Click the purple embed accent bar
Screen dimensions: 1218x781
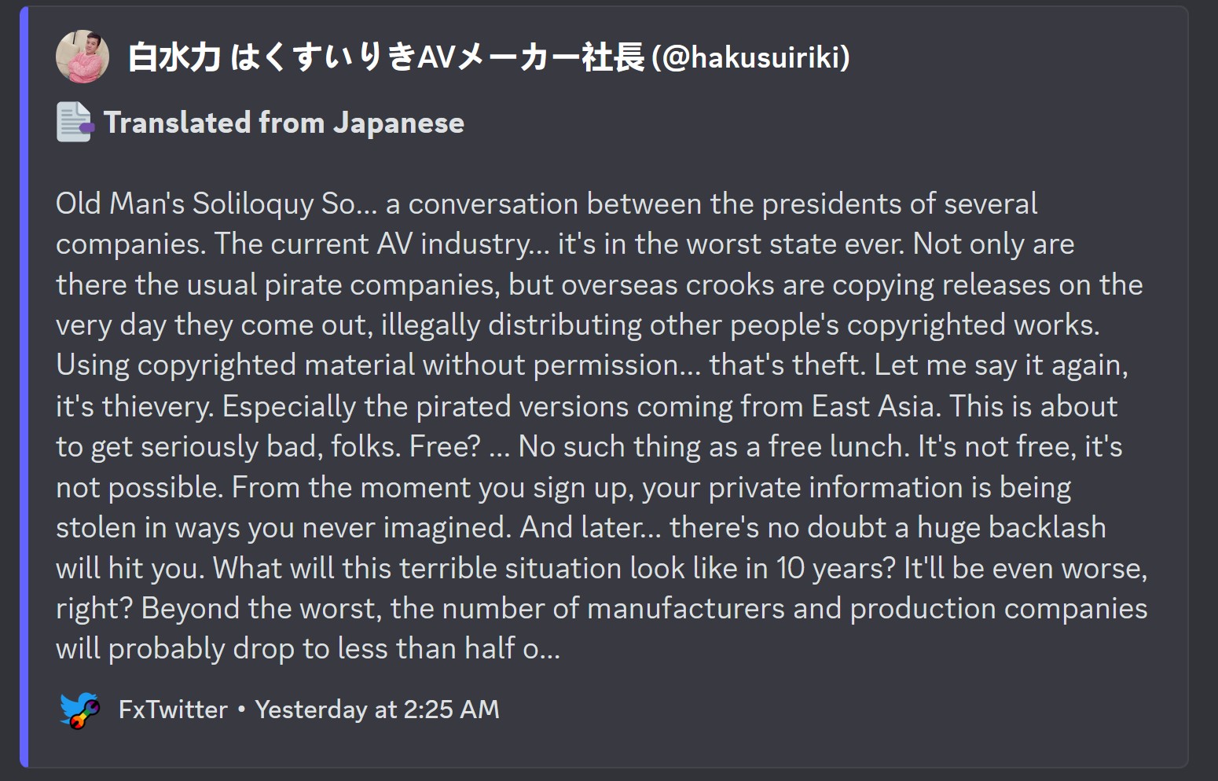click(24, 387)
